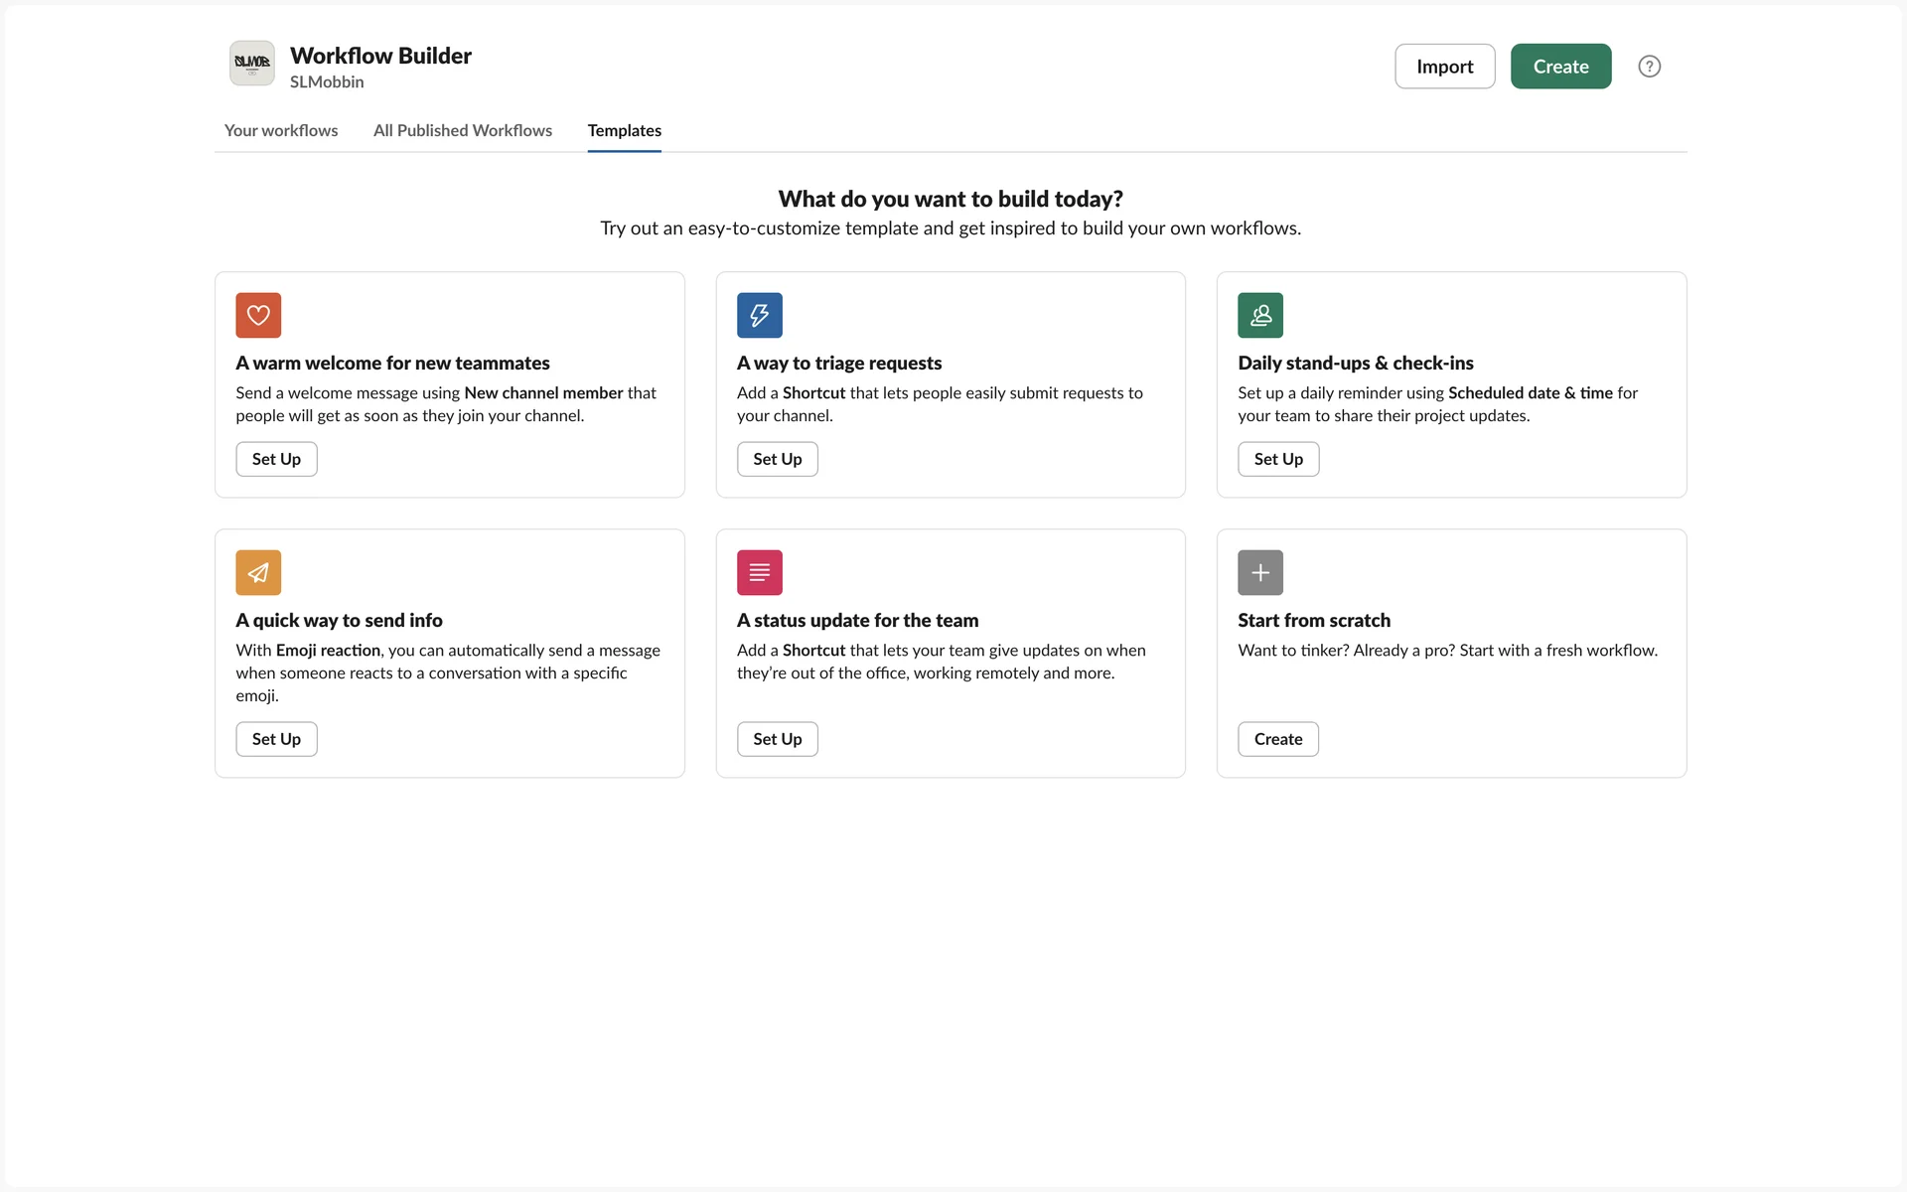Click the green person stand-ups icon
Image resolution: width=1907 pixels, height=1192 pixels.
coord(1260,315)
